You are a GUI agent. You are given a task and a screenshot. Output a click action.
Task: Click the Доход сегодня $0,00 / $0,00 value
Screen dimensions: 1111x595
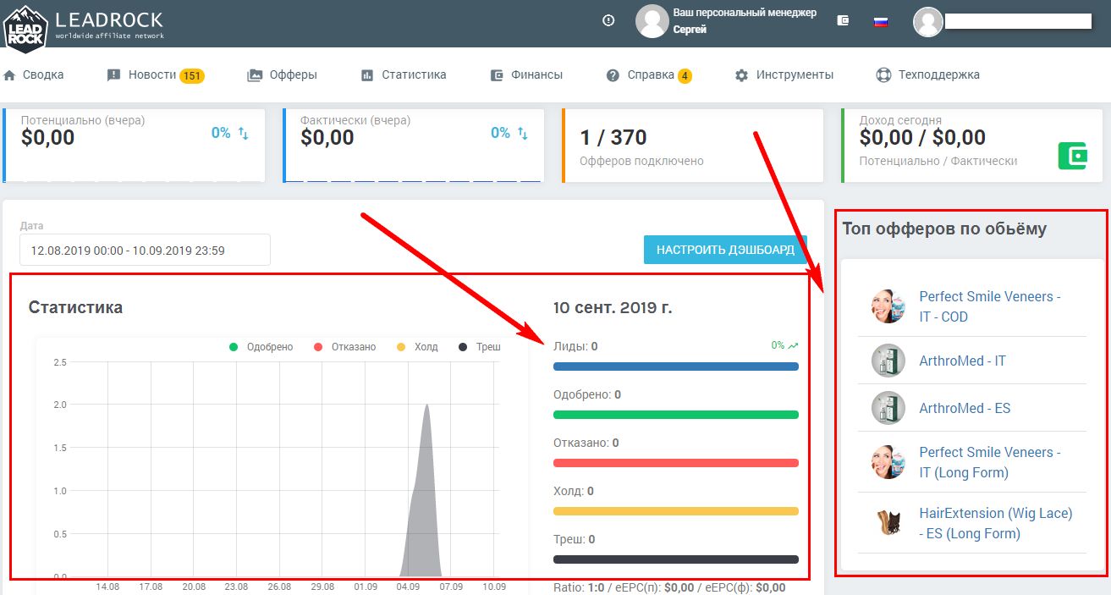922,137
